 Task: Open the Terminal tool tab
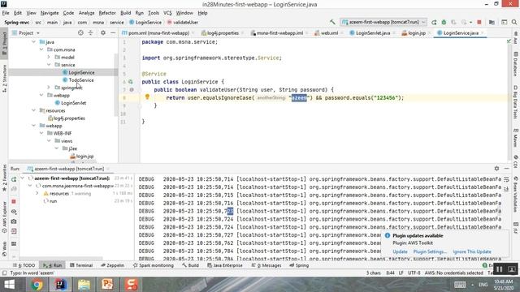[x=81, y=265]
